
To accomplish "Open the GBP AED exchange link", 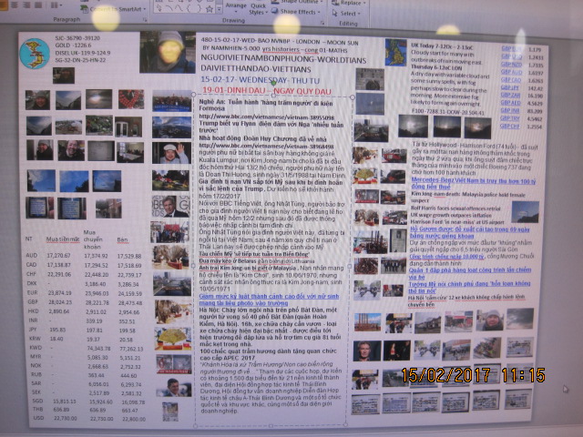I will pyautogui.click(x=510, y=103).
